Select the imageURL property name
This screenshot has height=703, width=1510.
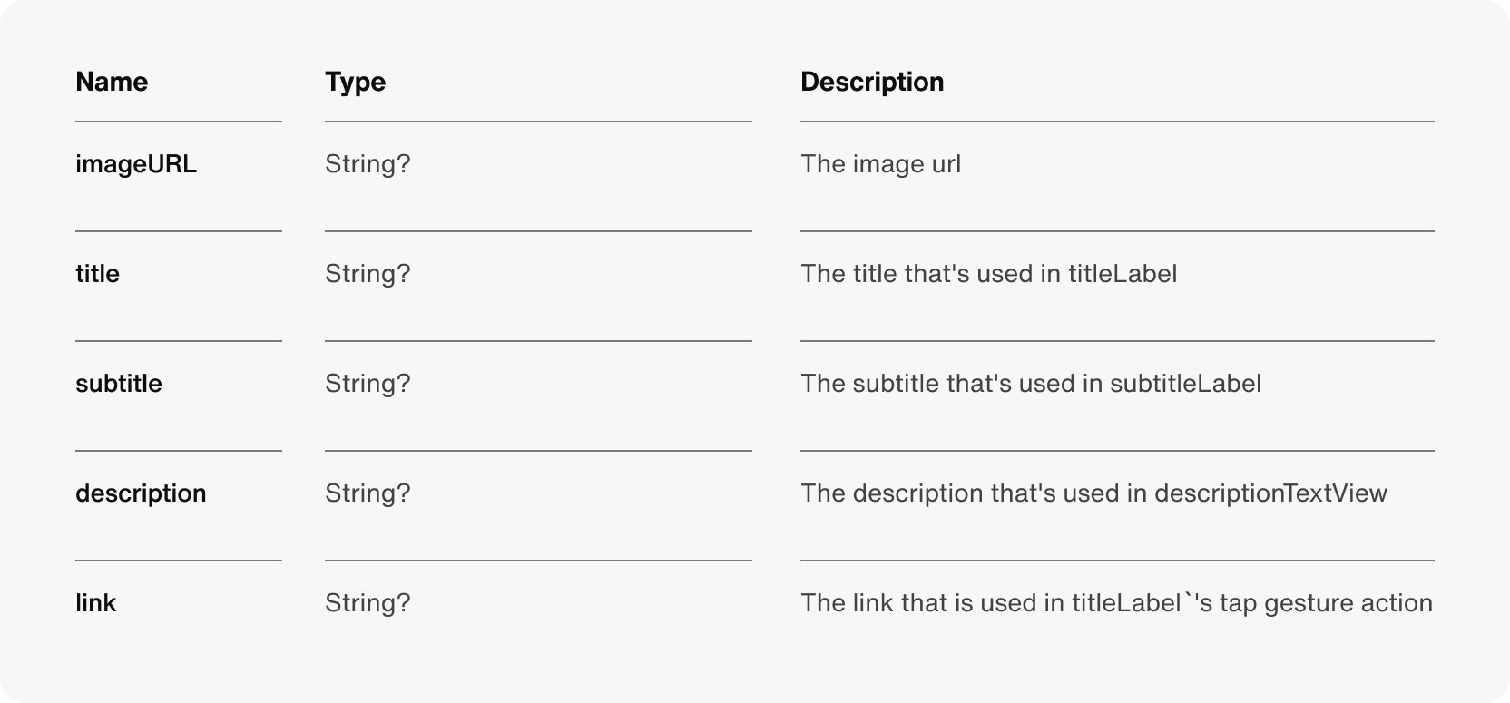pyautogui.click(x=136, y=164)
